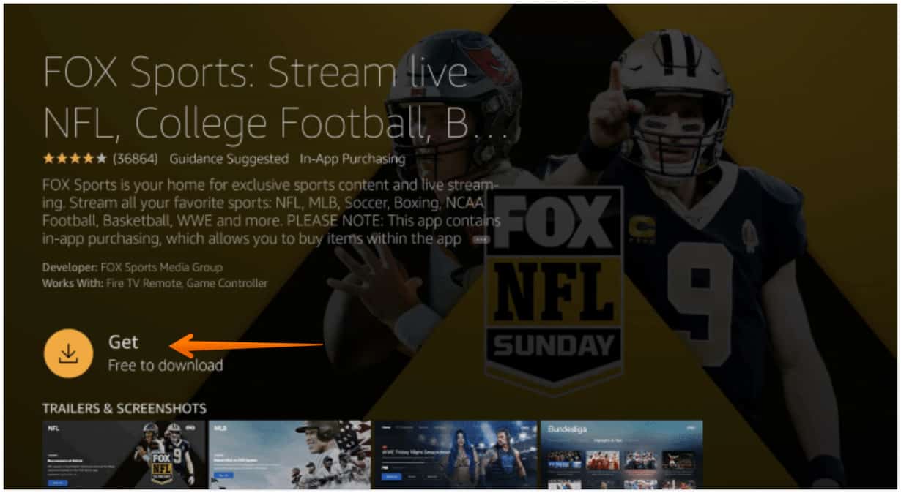Click the Free to download text
This screenshot has height=493, width=901.
click(x=165, y=364)
